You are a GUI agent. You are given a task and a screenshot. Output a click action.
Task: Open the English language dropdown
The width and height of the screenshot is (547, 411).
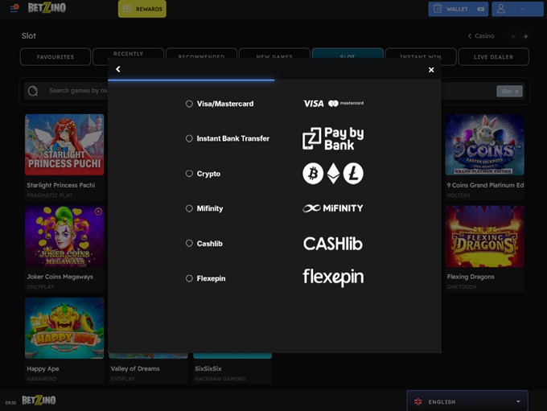pyautogui.click(x=467, y=401)
